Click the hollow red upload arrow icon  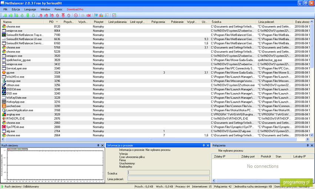pos(69,15)
